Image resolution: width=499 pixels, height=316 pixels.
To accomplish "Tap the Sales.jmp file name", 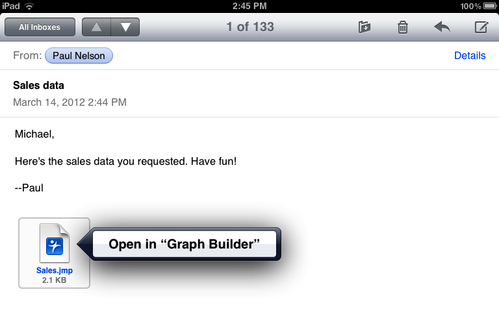I will (54, 270).
